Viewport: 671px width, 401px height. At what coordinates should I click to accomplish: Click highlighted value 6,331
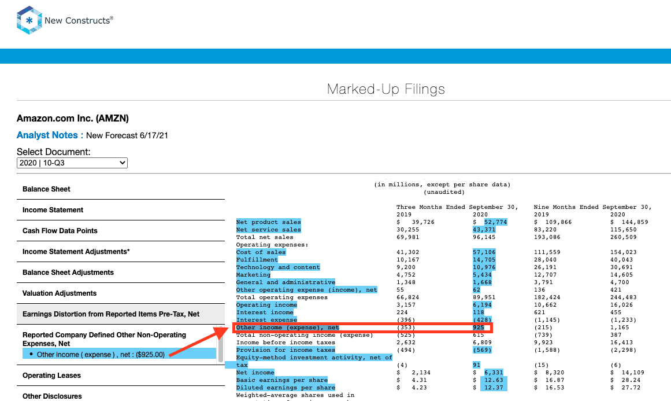(x=494, y=373)
